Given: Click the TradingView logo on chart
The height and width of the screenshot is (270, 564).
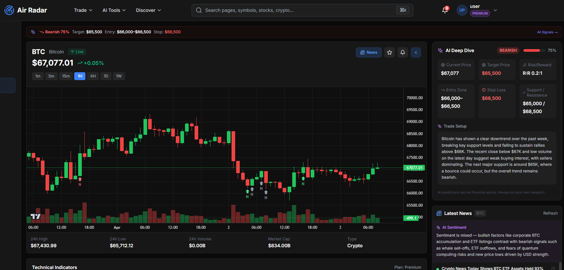Looking at the screenshot, I should pos(35,216).
